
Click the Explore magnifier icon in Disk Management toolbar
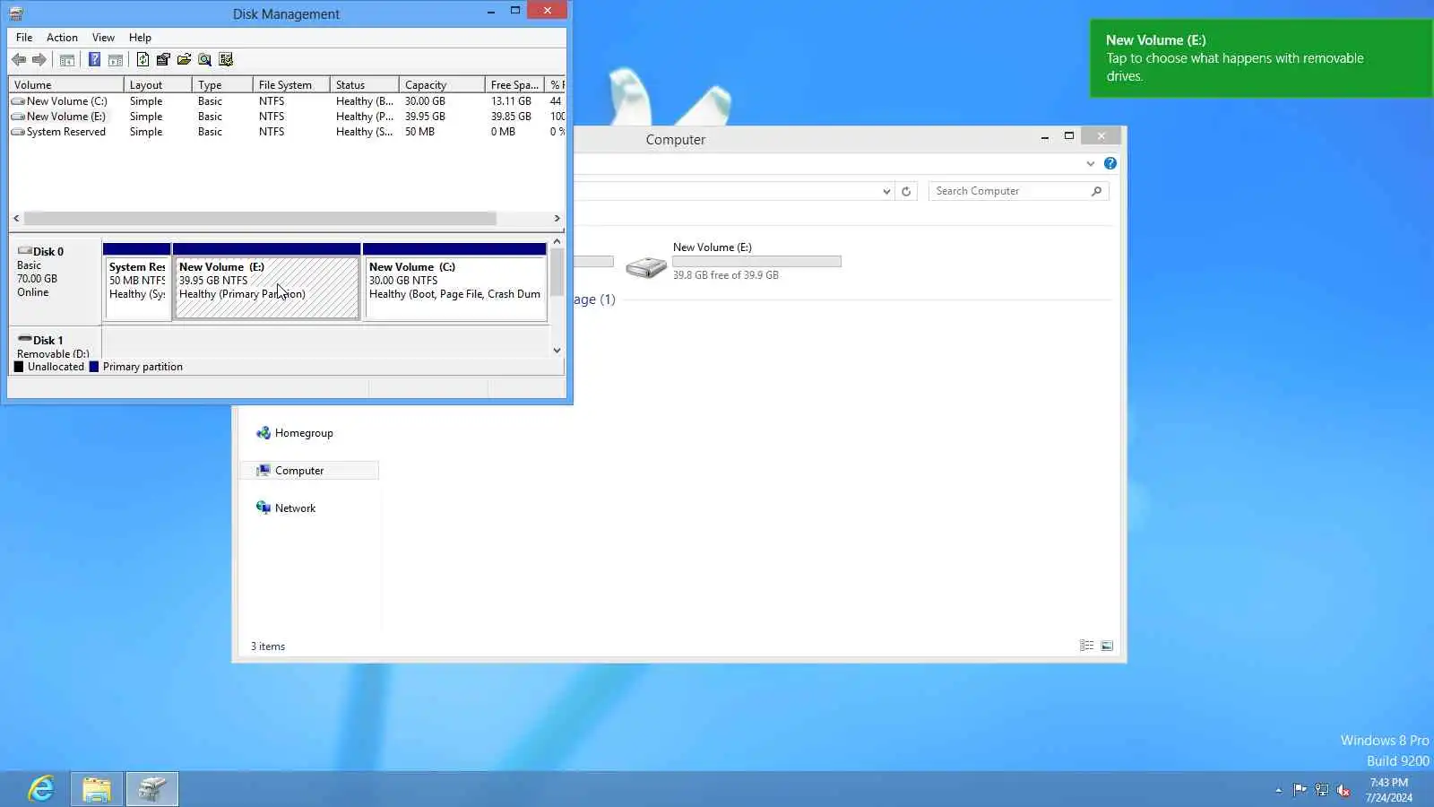(x=204, y=60)
